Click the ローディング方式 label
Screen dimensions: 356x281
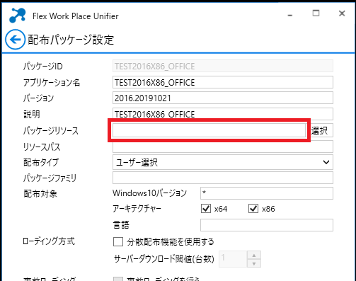(49, 241)
